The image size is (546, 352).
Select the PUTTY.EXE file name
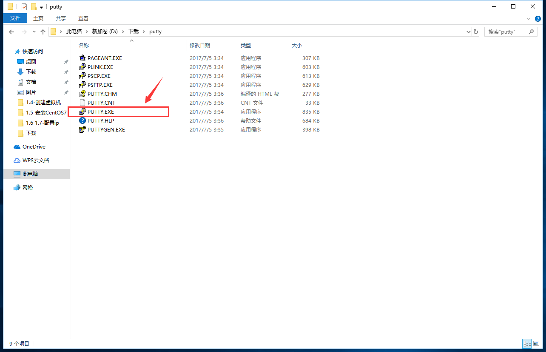(x=101, y=112)
